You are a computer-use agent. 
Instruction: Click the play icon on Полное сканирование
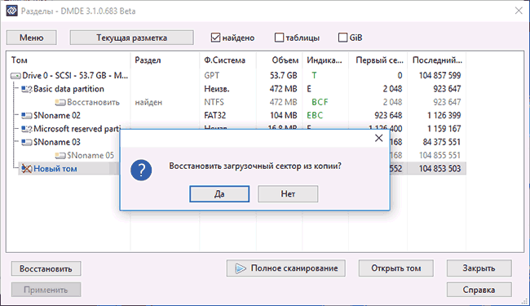tap(241, 268)
